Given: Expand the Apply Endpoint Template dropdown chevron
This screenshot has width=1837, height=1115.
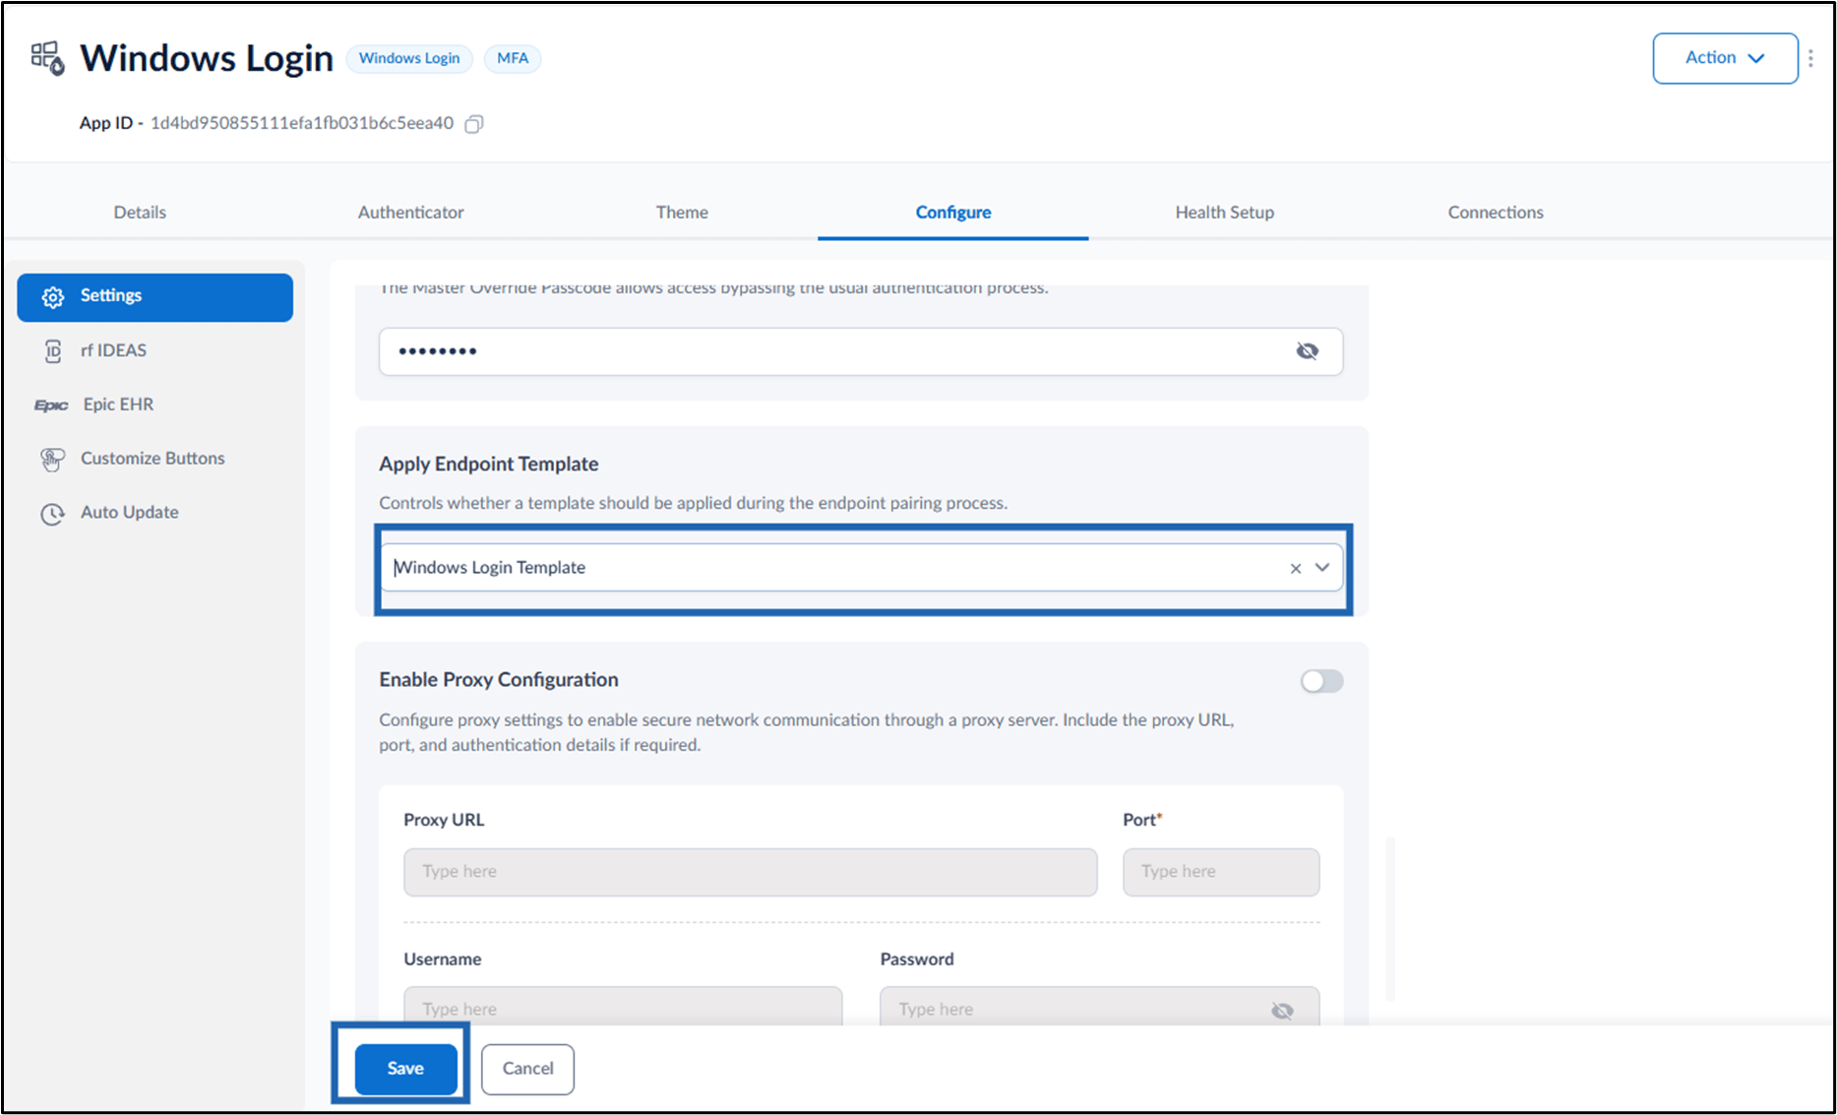Looking at the screenshot, I should pos(1322,568).
